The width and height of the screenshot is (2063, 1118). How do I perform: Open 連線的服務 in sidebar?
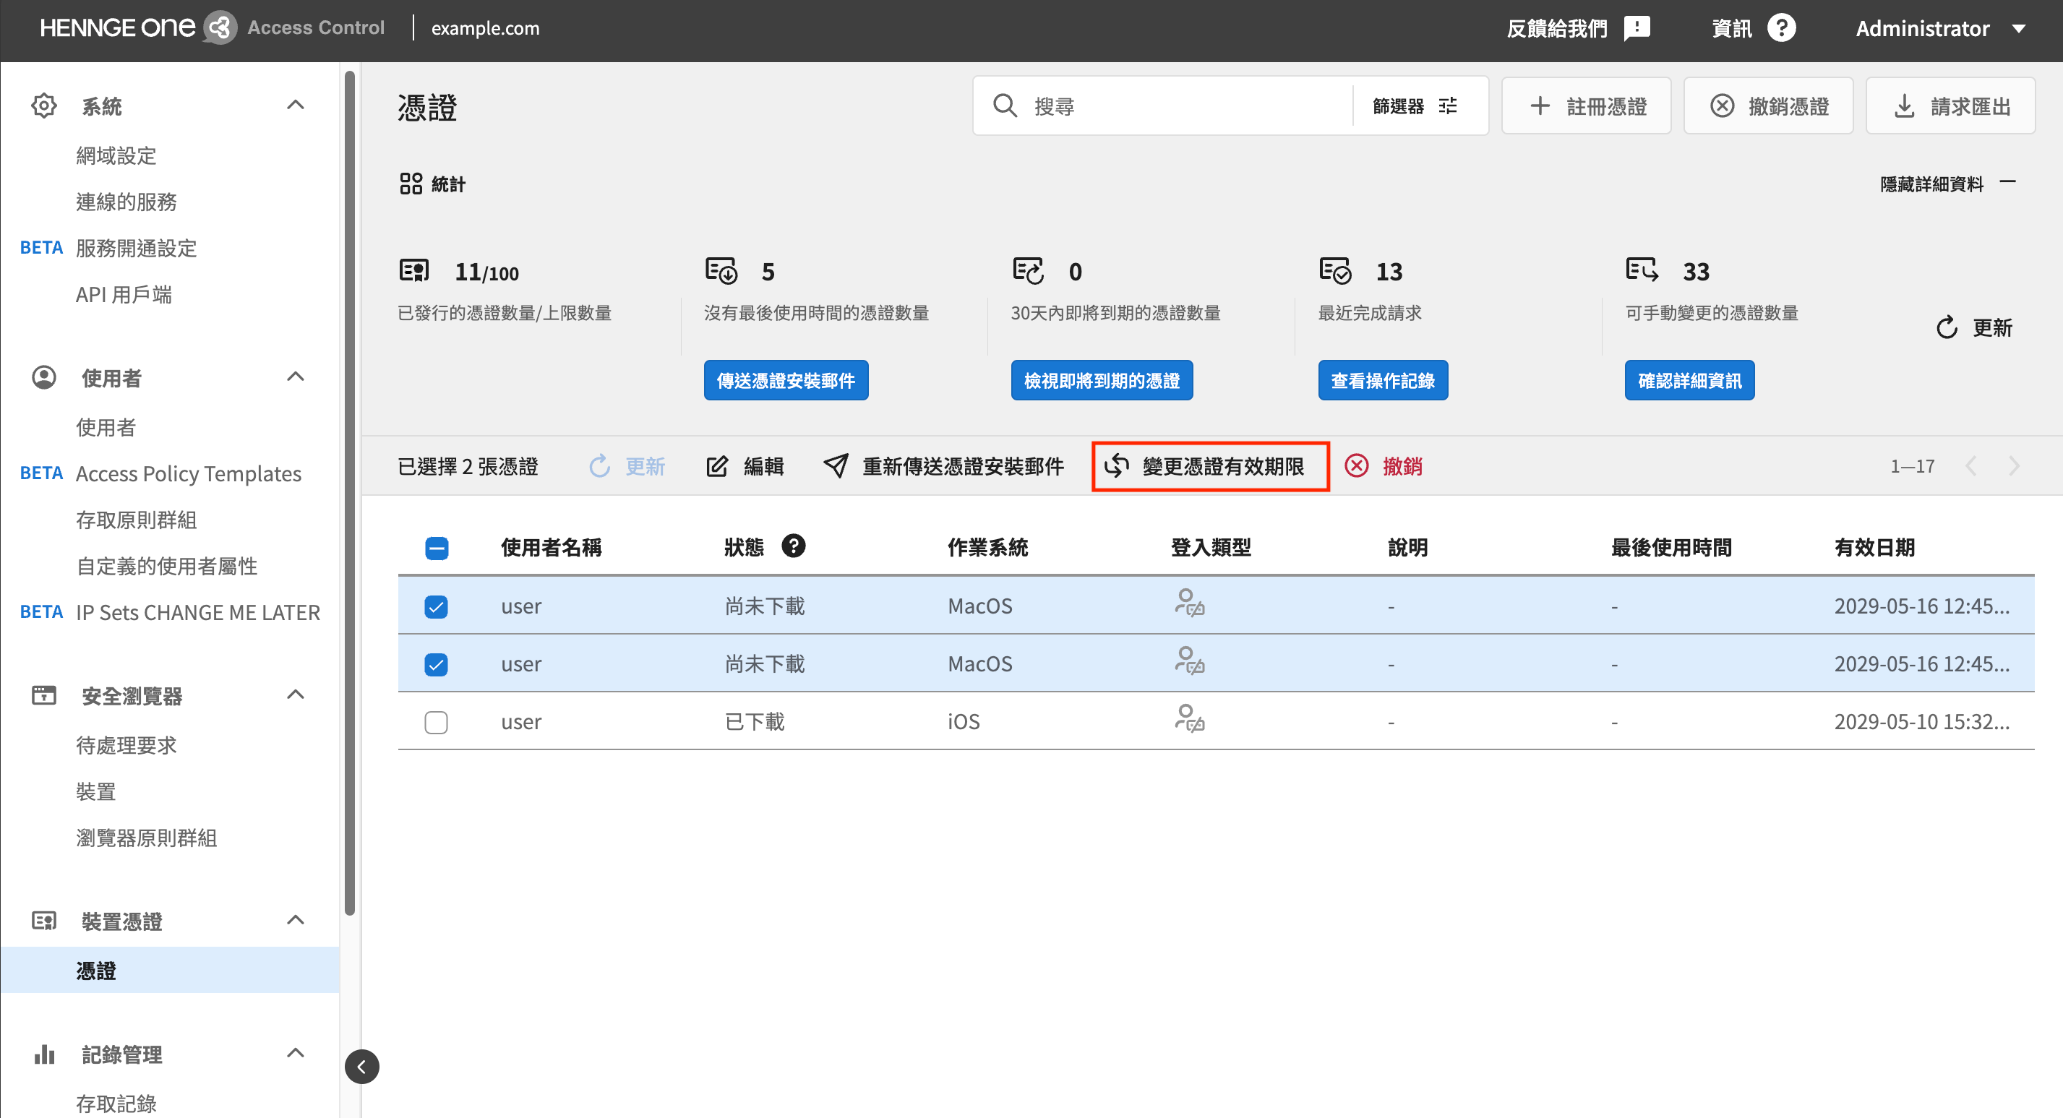click(126, 202)
